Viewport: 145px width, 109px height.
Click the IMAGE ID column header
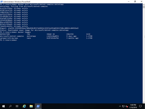click(x=51, y=34)
